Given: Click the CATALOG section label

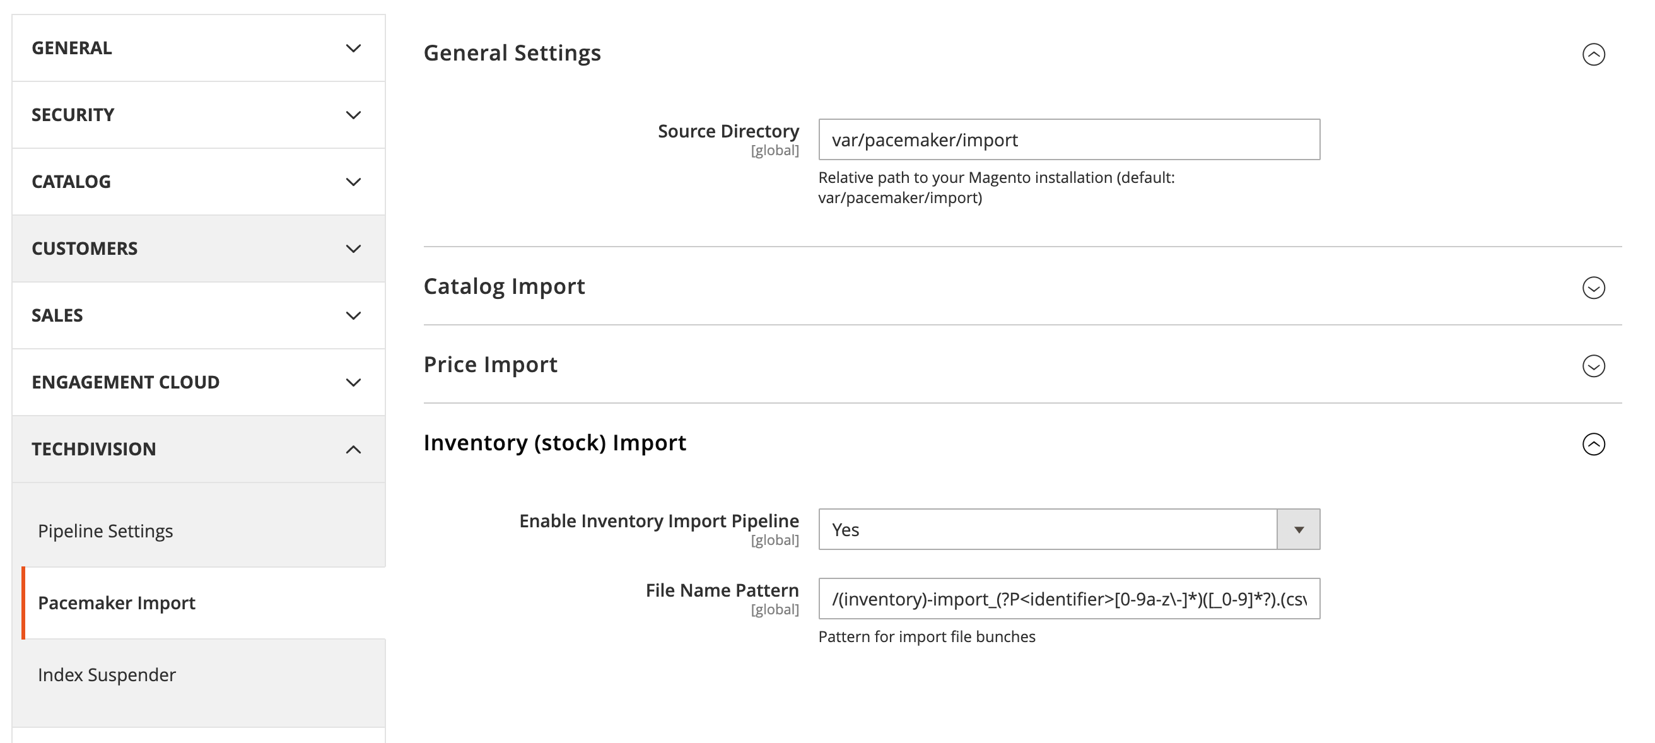Looking at the screenshot, I should (71, 182).
